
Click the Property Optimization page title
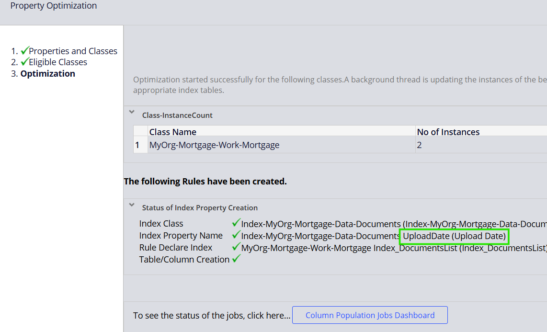pos(53,6)
